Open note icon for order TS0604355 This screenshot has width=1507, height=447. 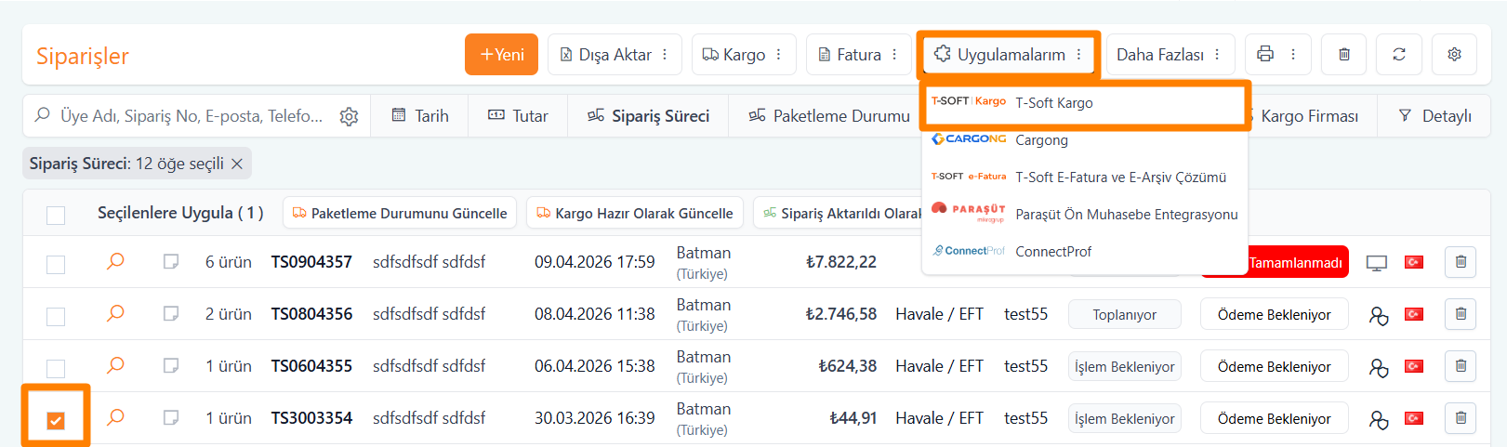pyautogui.click(x=171, y=366)
